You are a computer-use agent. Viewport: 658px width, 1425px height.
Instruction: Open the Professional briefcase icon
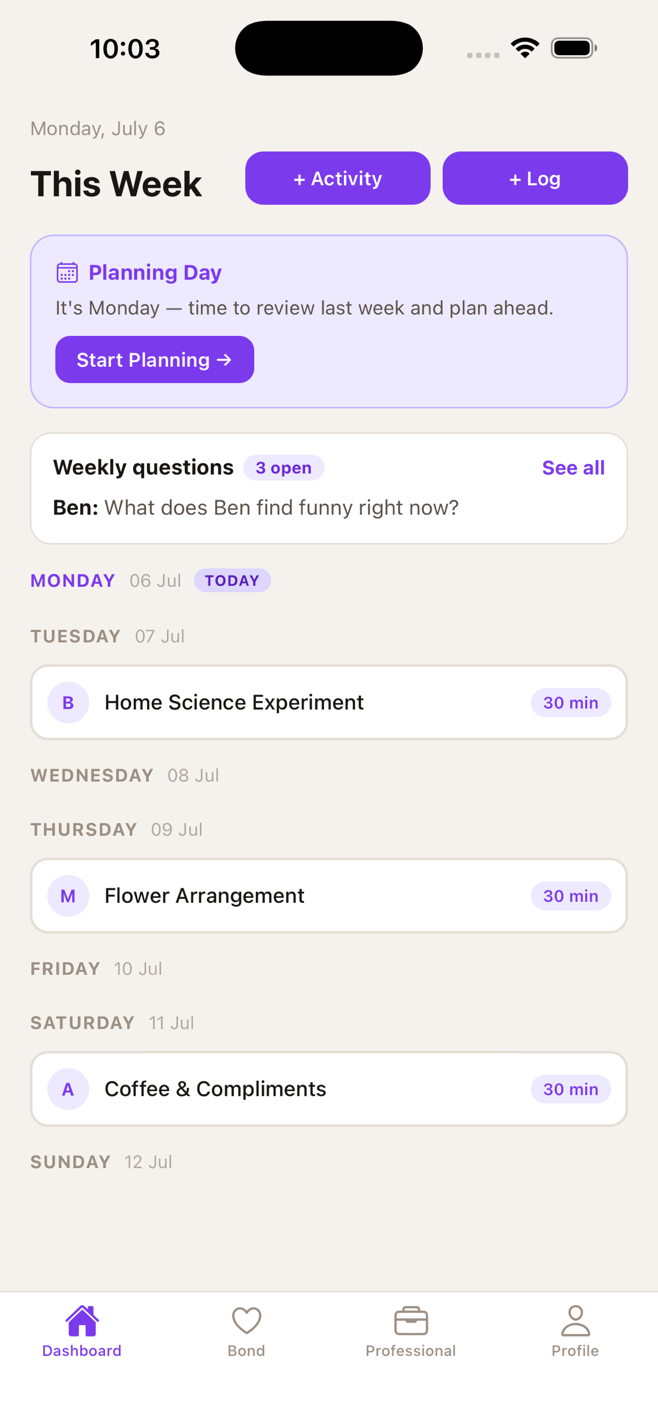tap(410, 1321)
